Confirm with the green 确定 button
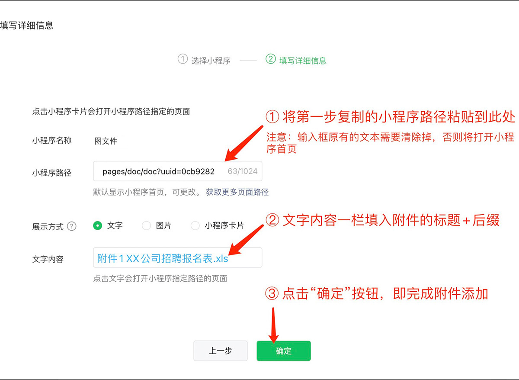The image size is (519, 380). [x=284, y=351]
